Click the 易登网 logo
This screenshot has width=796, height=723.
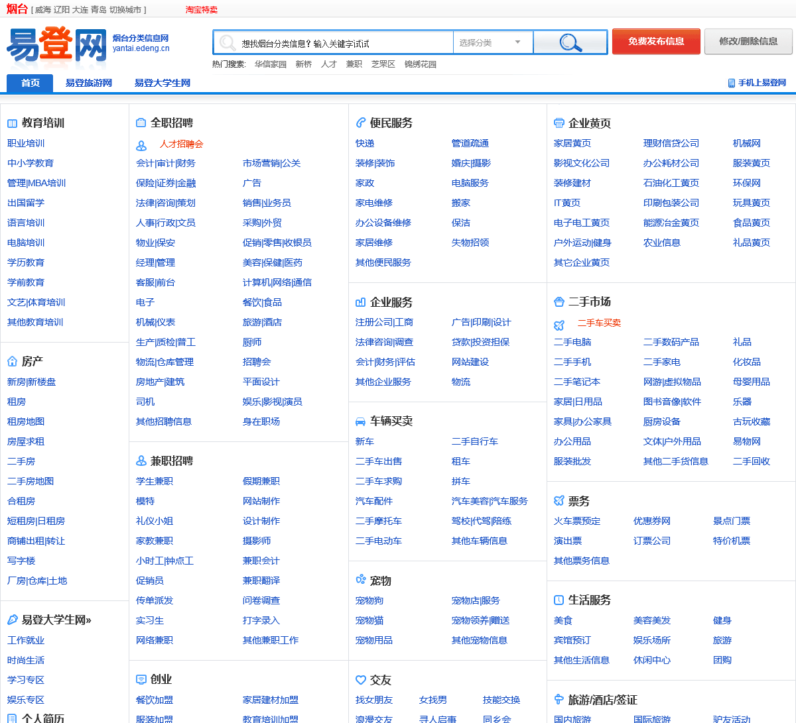coord(57,46)
